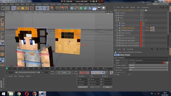This screenshot has width=171, height=96.
Task: Expand the Mesh null object
Action: click(x=116, y=18)
